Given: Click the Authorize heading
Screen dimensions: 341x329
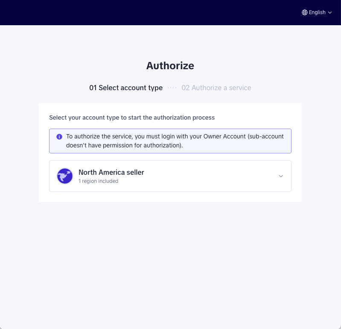Looking at the screenshot, I should coord(170,65).
